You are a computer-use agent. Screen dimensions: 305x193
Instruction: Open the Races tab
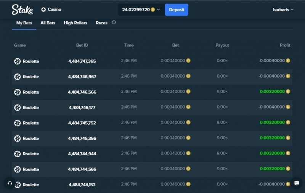tap(101, 23)
